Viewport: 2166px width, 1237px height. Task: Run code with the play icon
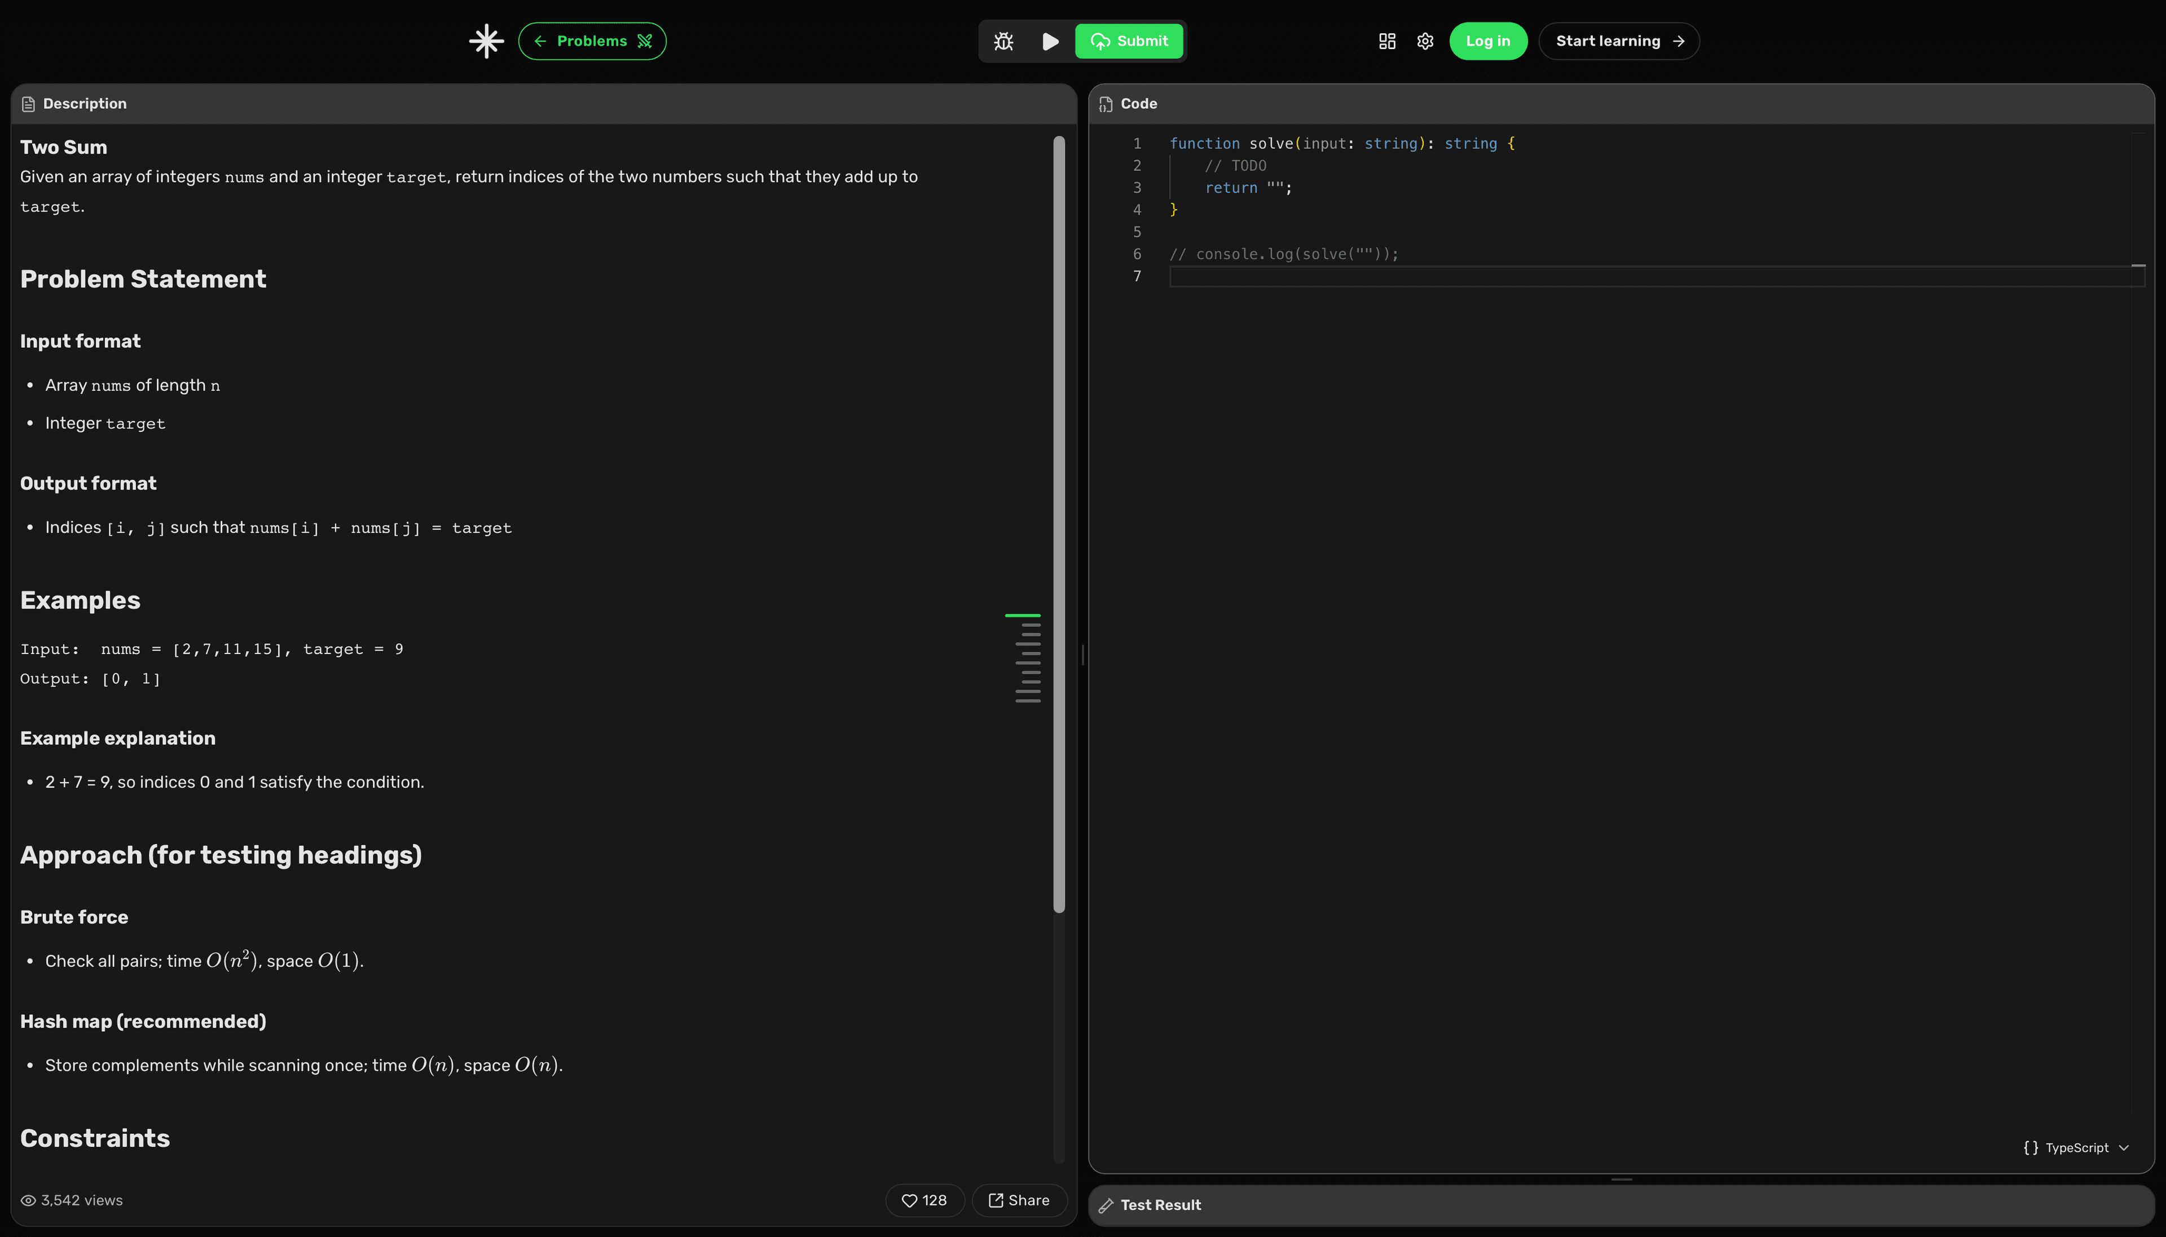pyautogui.click(x=1050, y=41)
